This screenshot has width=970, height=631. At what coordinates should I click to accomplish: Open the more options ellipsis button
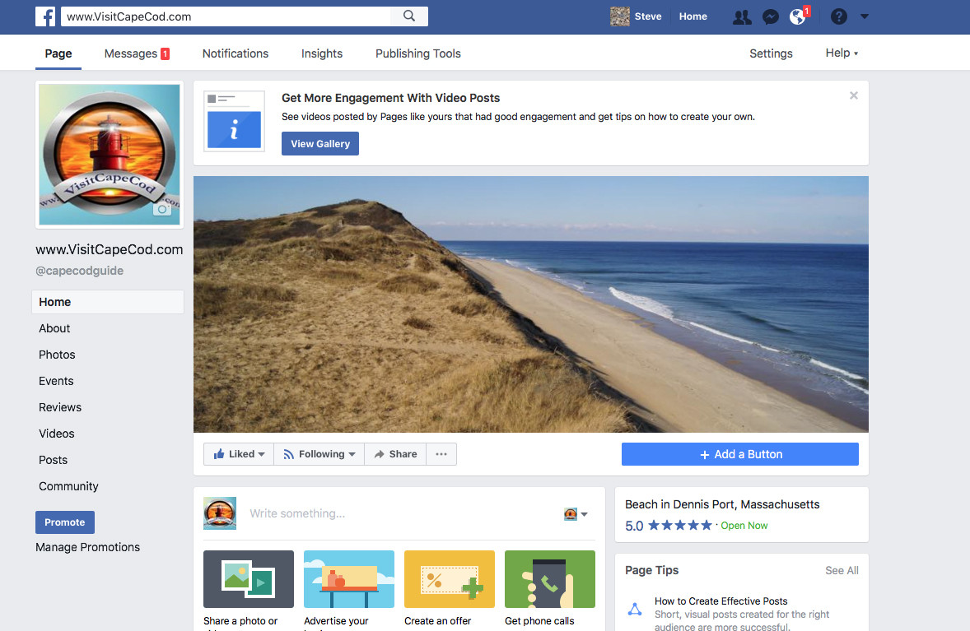[x=441, y=454]
